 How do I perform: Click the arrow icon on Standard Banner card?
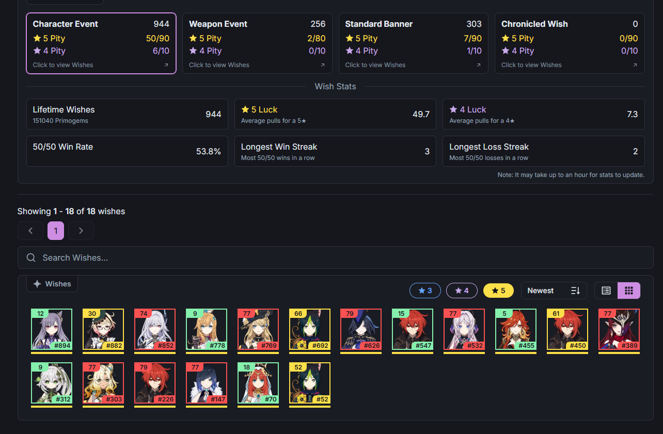pyautogui.click(x=479, y=65)
